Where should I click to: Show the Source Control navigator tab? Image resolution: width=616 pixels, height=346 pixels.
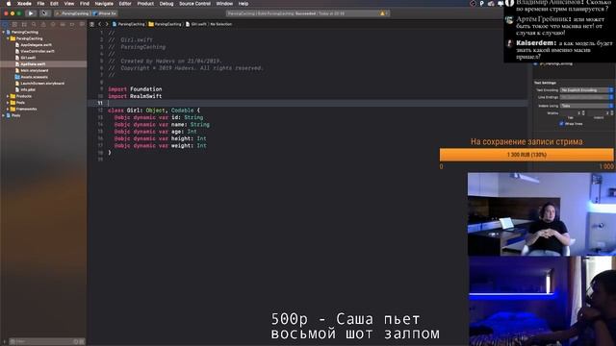[14, 24]
